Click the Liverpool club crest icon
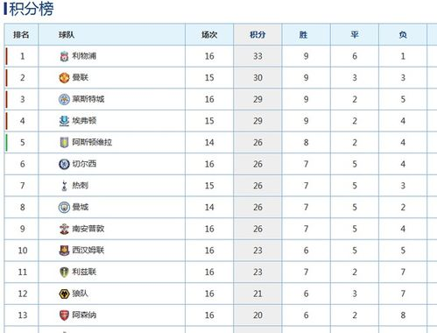This screenshot has height=333, width=437. pyautogui.click(x=64, y=56)
